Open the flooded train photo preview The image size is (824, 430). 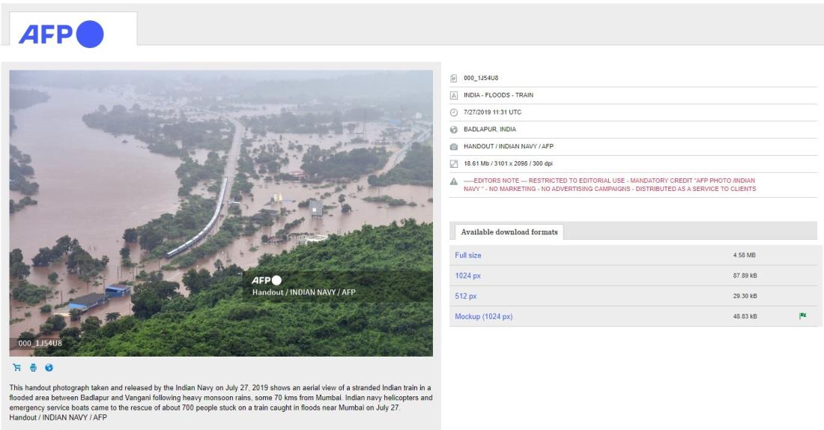pos(221,213)
